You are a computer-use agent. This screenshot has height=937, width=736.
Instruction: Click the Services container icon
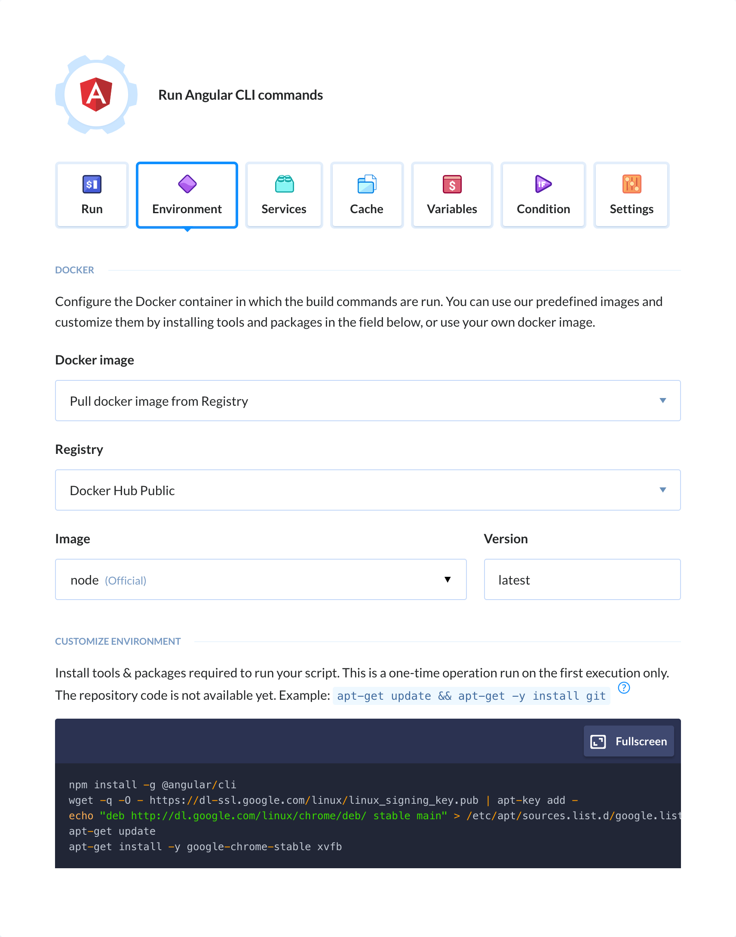pos(284,184)
